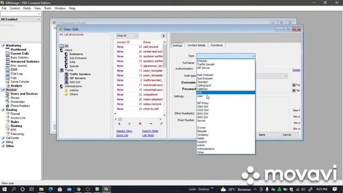
Task: Choose Enduser from the Type list
Action: [226, 61]
